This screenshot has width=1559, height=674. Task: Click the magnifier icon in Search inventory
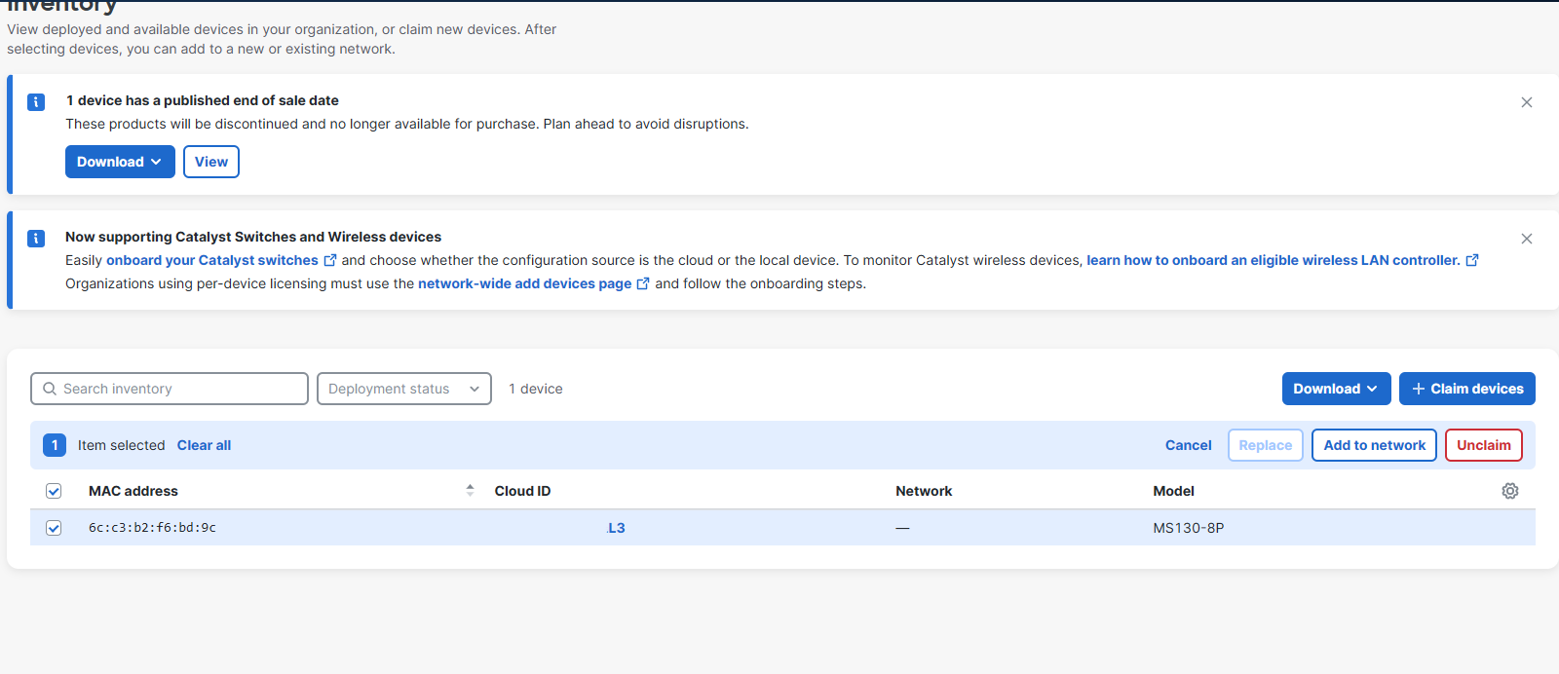click(50, 389)
